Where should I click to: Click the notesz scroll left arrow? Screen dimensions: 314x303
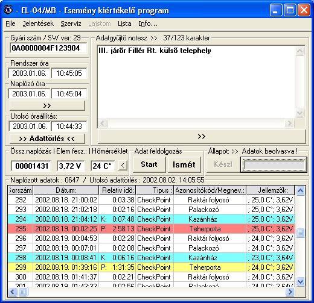[103, 123]
